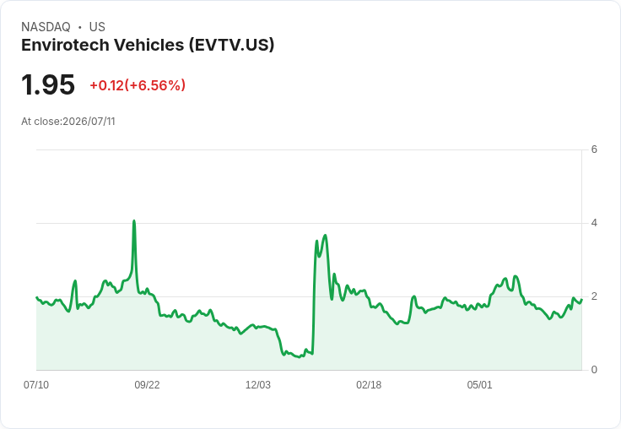621x429 pixels.
Task: Select the 12/03 date on x-axis
Action: pos(258,384)
